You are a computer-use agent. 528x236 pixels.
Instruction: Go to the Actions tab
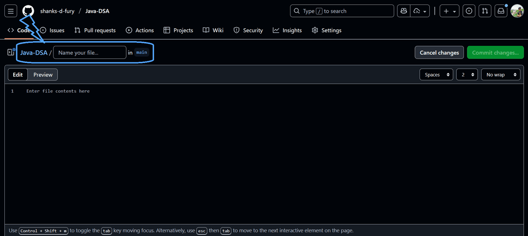140,30
